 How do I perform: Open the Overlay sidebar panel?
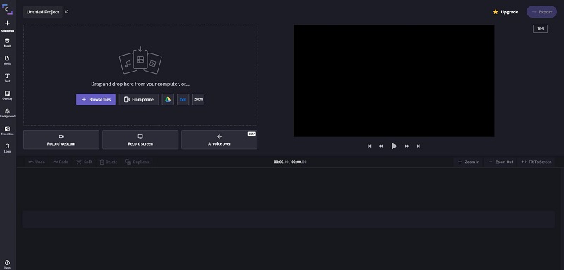coord(8,96)
